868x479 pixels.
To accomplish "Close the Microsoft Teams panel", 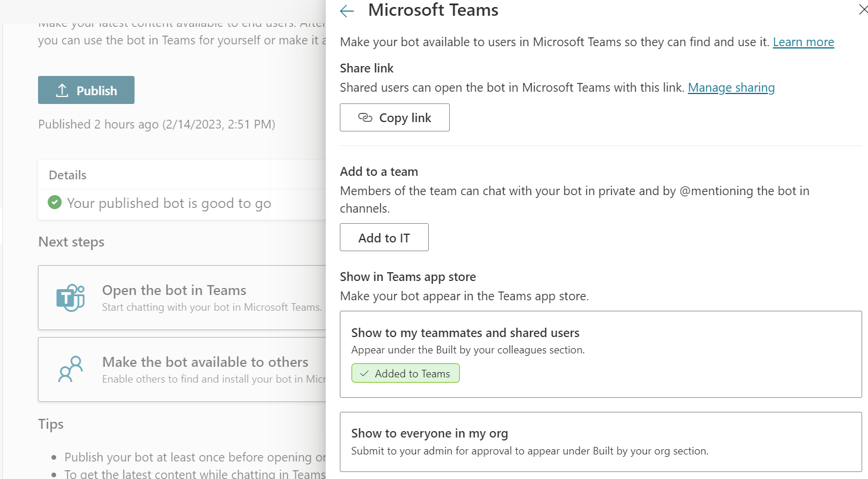I will click(863, 10).
